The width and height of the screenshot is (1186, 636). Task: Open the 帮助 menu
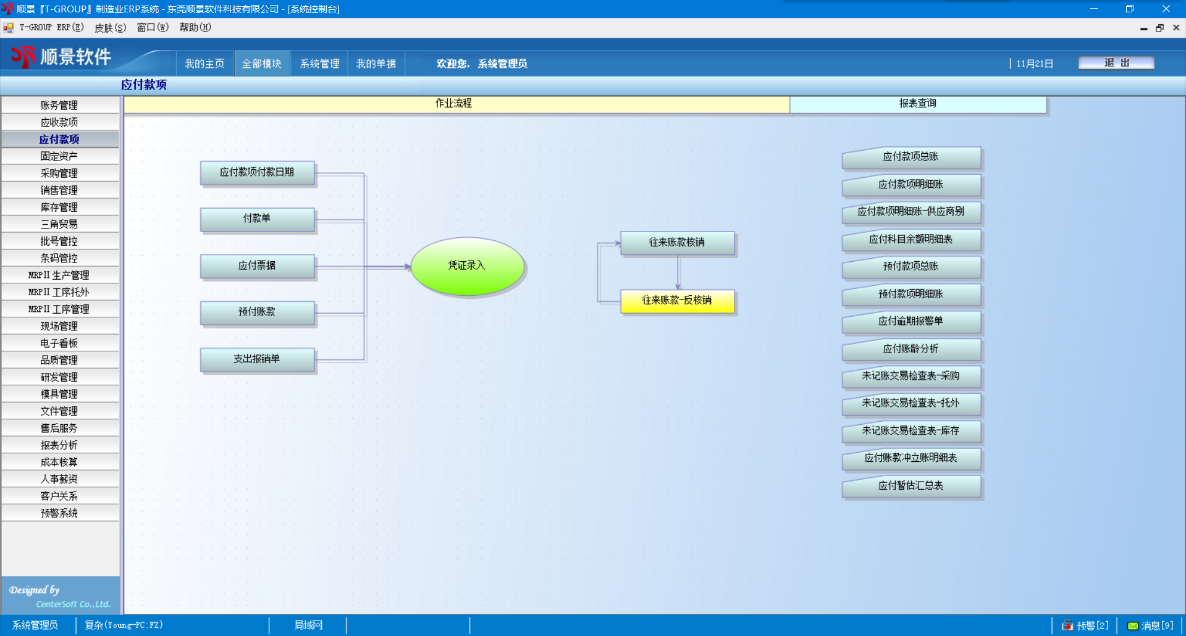pos(195,28)
